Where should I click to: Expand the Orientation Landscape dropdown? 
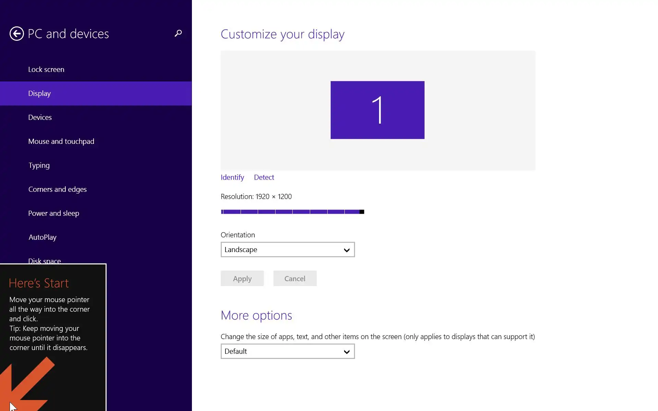(288, 250)
